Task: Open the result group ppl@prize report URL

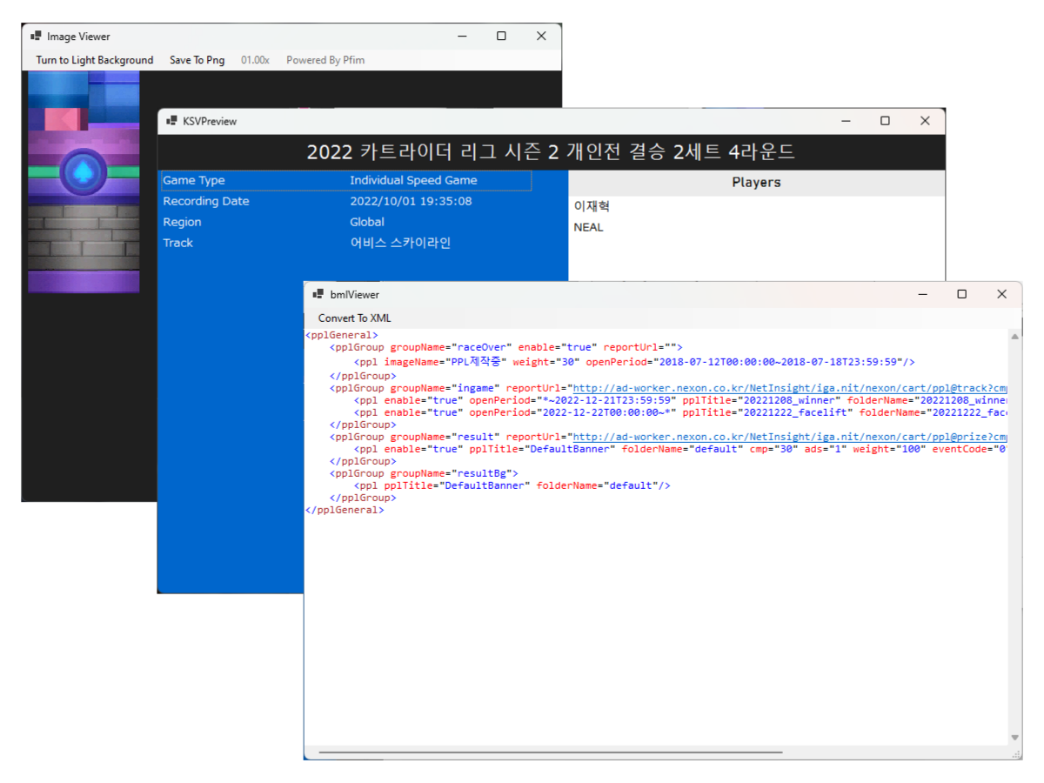Action: click(789, 437)
